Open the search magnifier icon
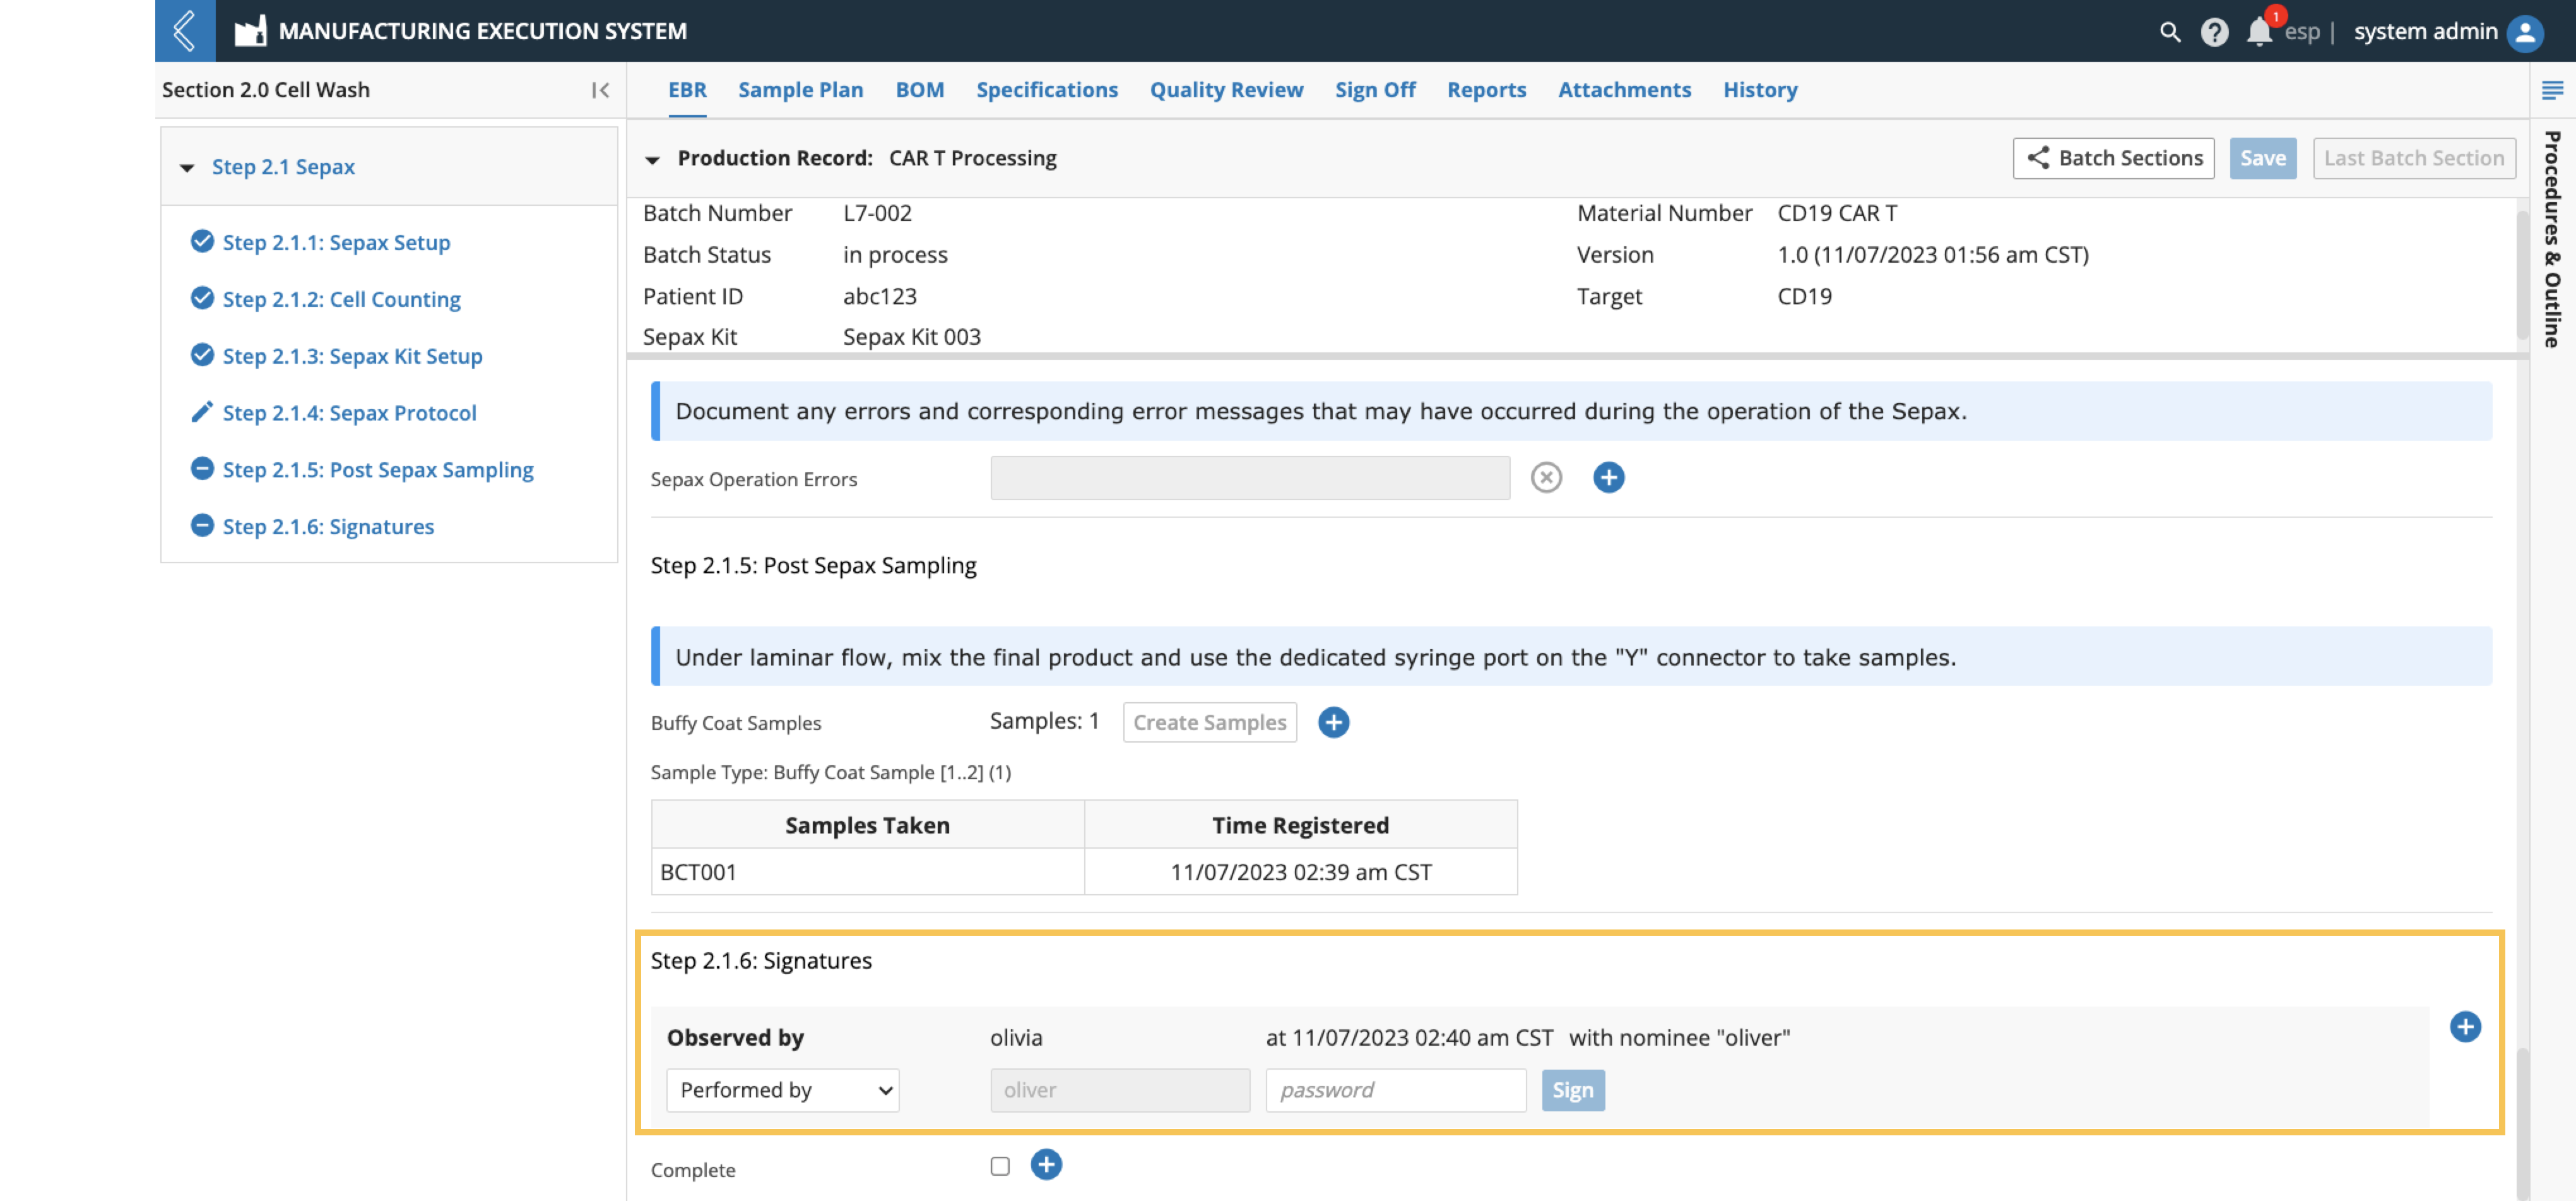 pos(2169,32)
